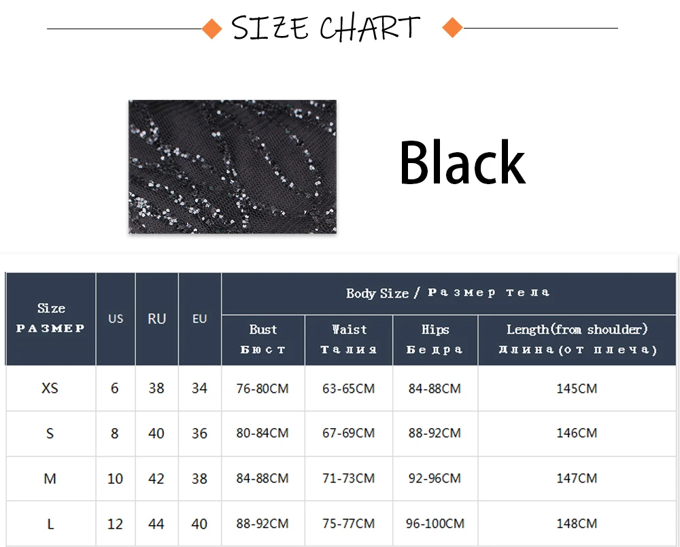The height and width of the screenshot is (547, 680).
Task: Click the large "Black" color label
Action: 462,163
